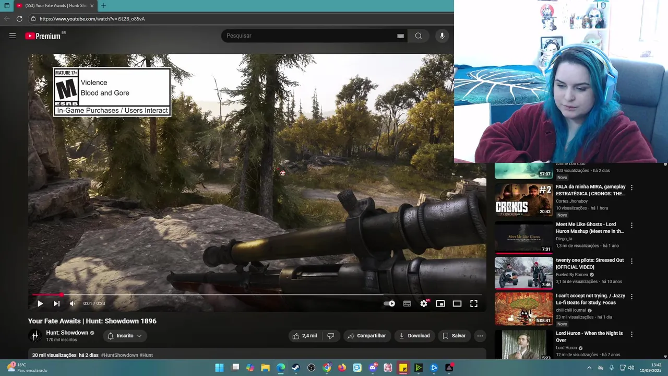Open File Explorer from taskbar

pos(266,368)
